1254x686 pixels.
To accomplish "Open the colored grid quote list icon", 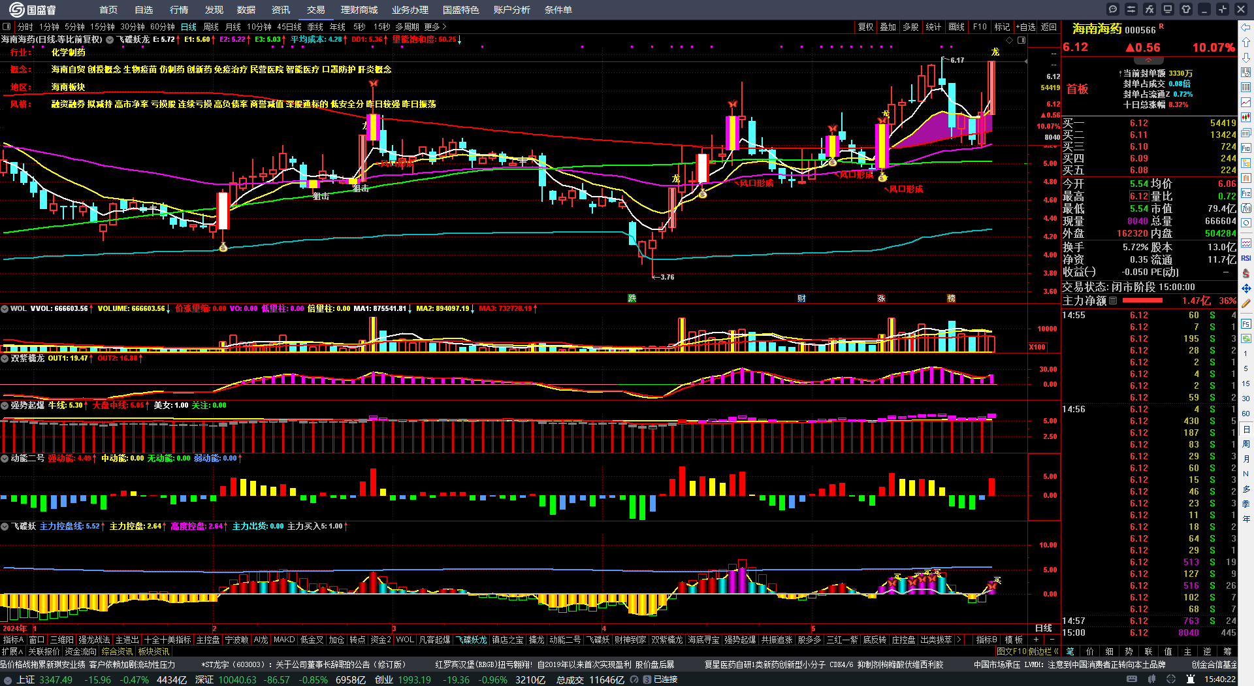I will [x=1246, y=87].
